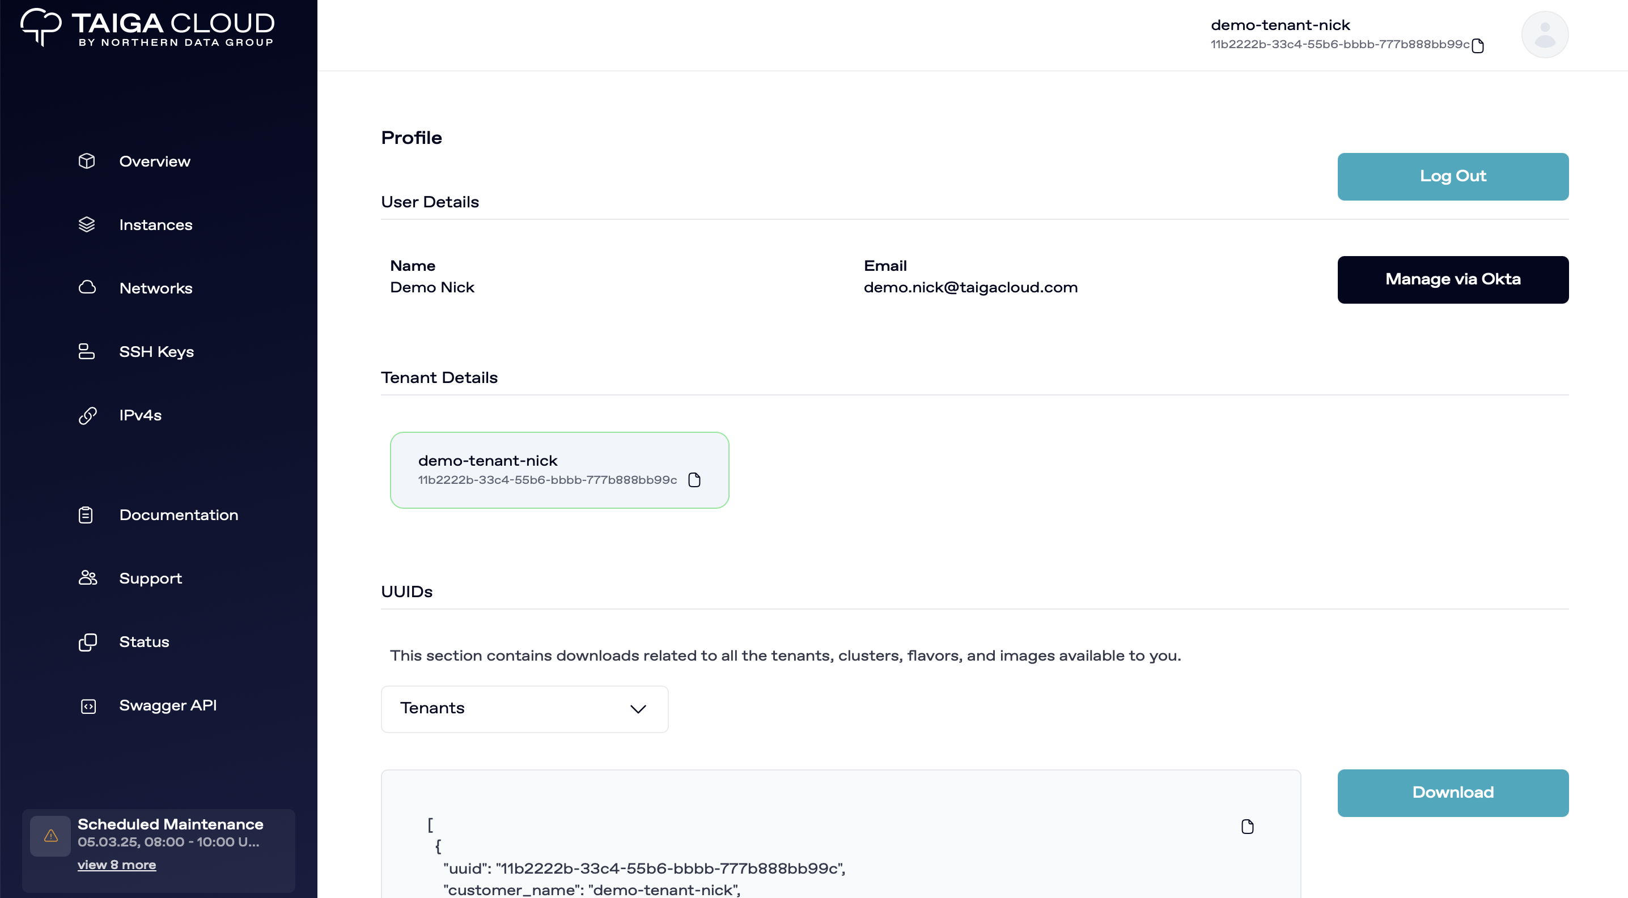Click the Overview cube icon in sidebar

(87, 161)
